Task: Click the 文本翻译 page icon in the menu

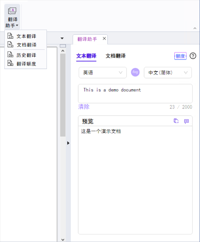Action: click(x=10, y=36)
